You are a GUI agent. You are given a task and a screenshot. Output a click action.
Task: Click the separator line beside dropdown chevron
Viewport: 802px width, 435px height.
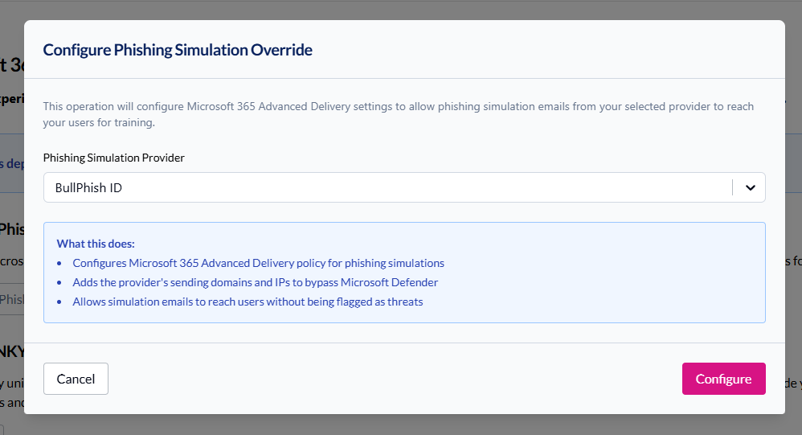click(733, 187)
